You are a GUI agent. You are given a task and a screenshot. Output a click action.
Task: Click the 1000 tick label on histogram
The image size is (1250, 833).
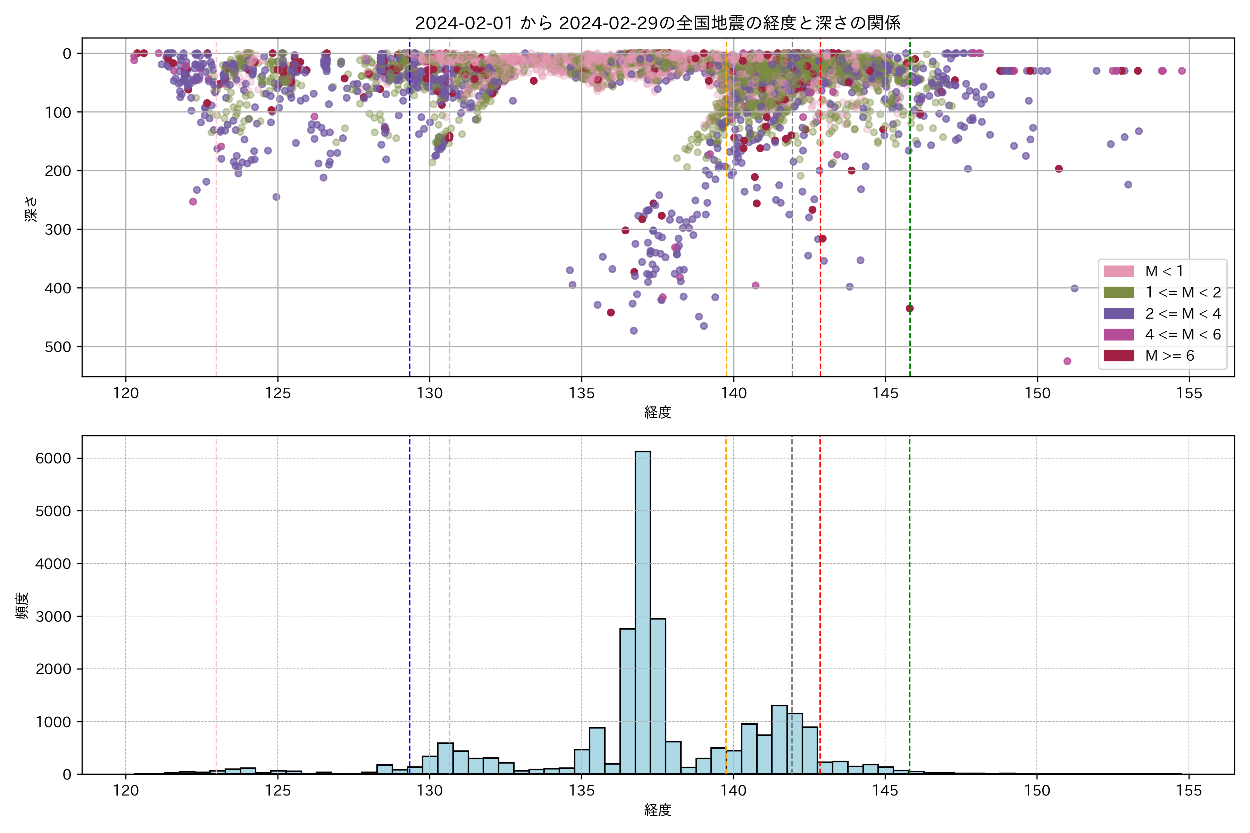53,722
